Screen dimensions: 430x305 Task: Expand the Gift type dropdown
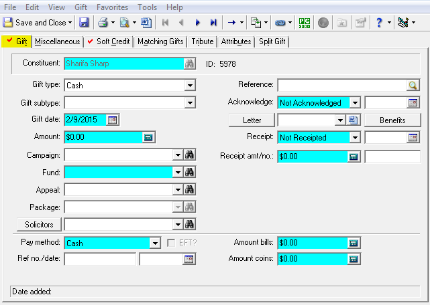click(190, 86)
